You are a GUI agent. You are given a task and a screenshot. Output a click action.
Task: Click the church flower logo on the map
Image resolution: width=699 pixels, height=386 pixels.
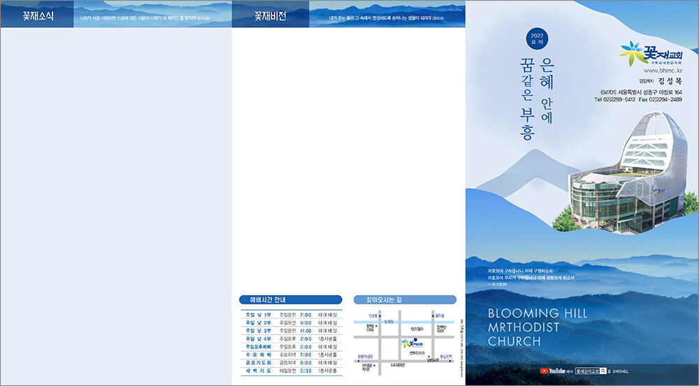(x=405, y=343)
